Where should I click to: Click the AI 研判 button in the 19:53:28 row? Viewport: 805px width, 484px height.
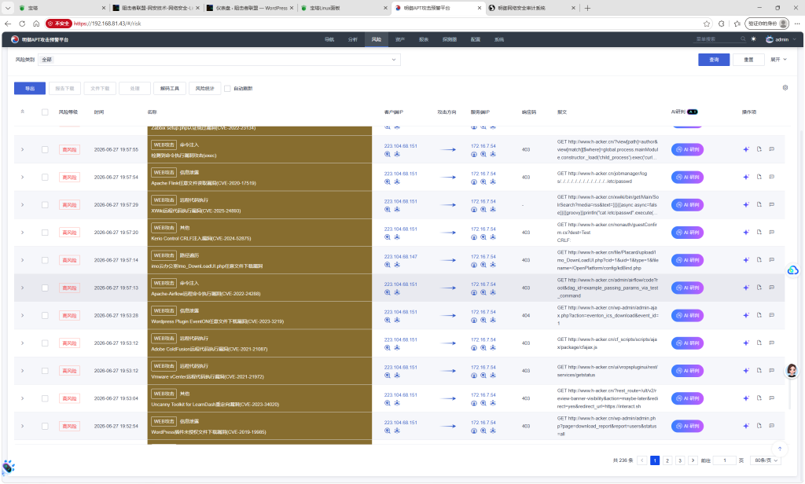pos(687,316)
